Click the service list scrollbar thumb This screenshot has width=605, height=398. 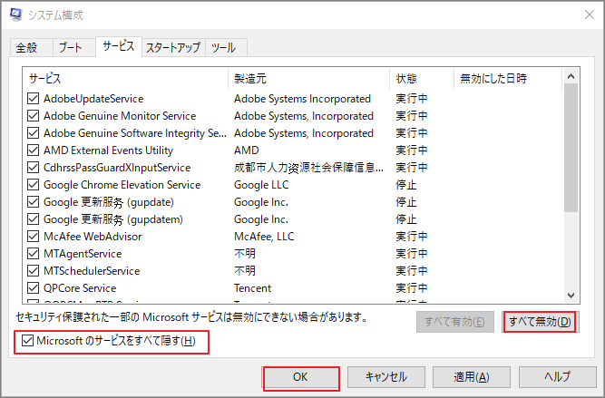point(571,148)
